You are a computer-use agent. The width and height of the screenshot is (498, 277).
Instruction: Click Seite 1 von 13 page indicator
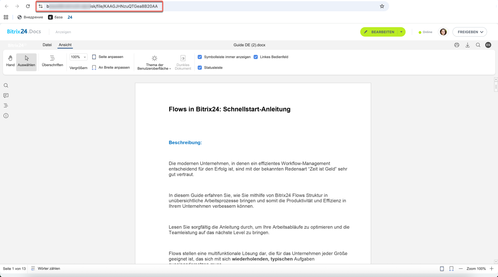pos(14,268)
